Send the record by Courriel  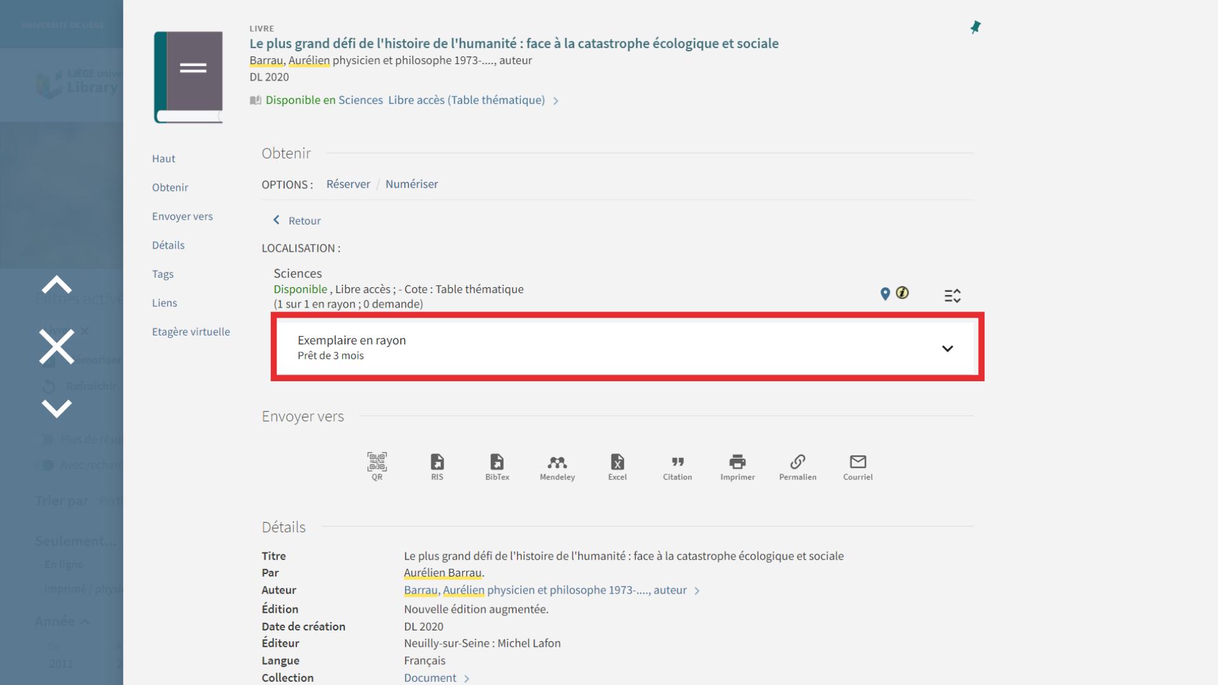pyautogui.click(x=858, y=466)
